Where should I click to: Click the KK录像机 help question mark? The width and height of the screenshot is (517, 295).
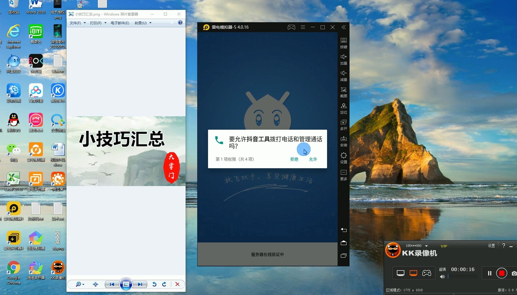[x=504, y=246]
